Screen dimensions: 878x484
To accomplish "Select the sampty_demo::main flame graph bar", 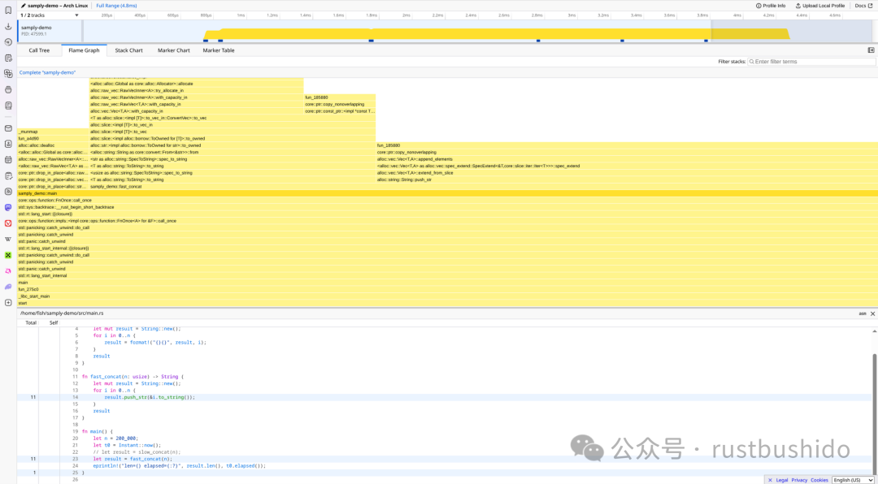I will (x=447, y=193).
